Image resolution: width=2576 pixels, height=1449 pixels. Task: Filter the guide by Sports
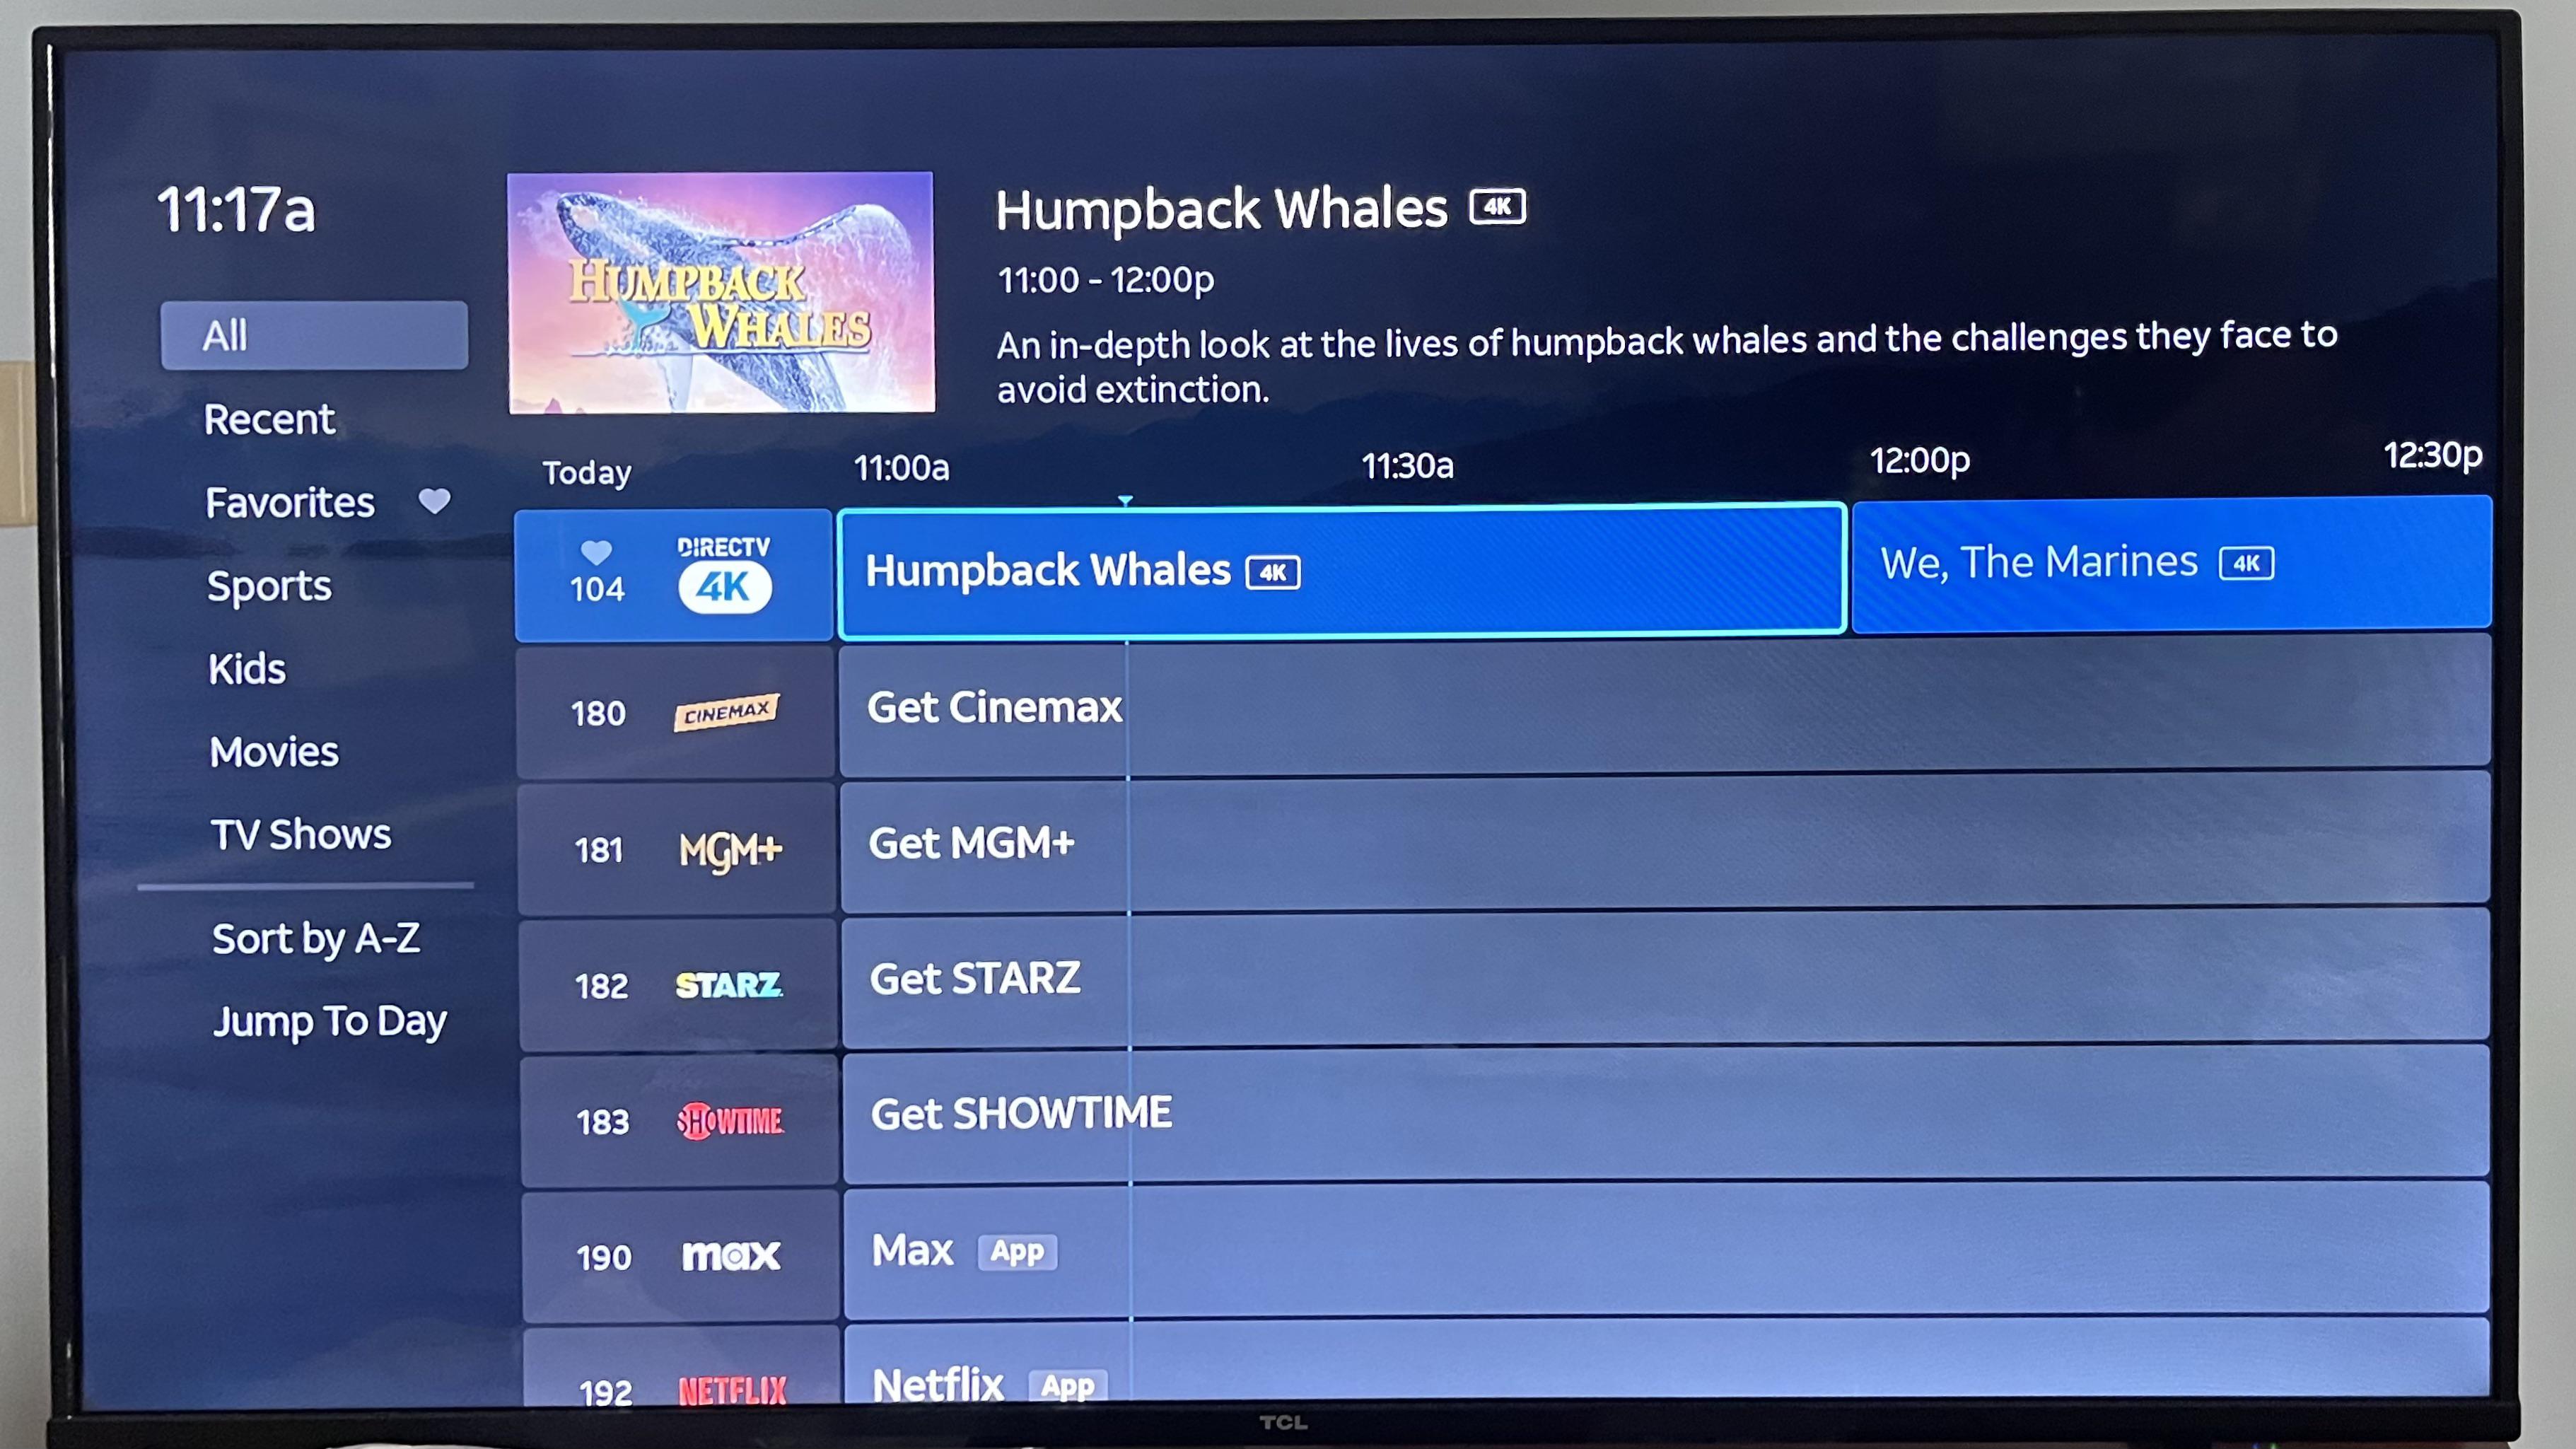click(x=269, y=586)
